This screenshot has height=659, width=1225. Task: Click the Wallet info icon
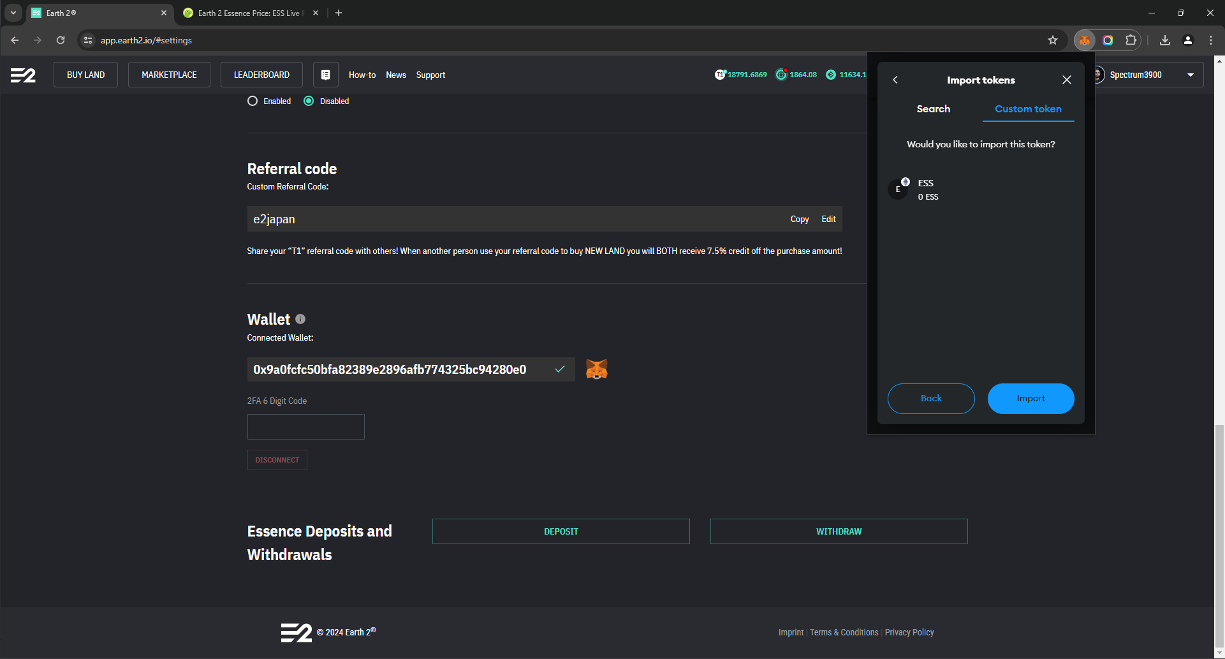pos(300,319)
